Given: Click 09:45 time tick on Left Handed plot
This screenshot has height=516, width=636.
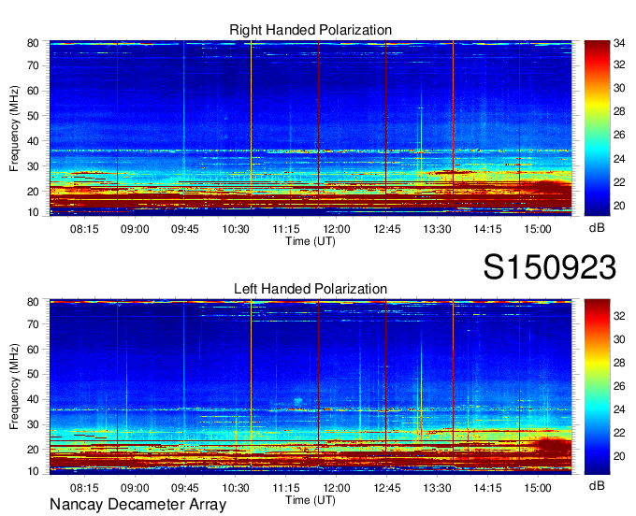Looking at the screenshot, I should (x=185, y=488).
